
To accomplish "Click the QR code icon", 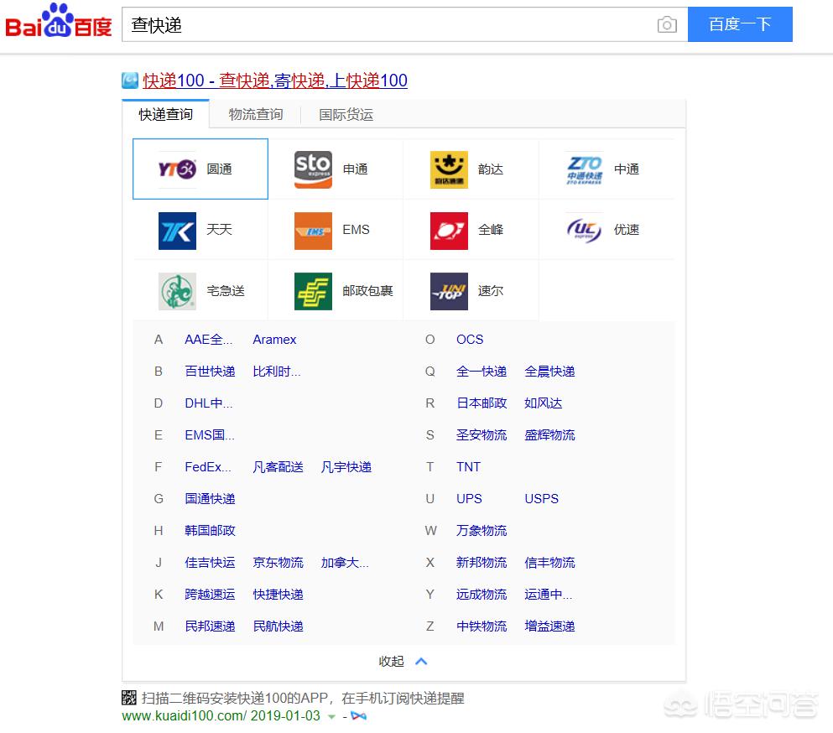I will 129,698.
